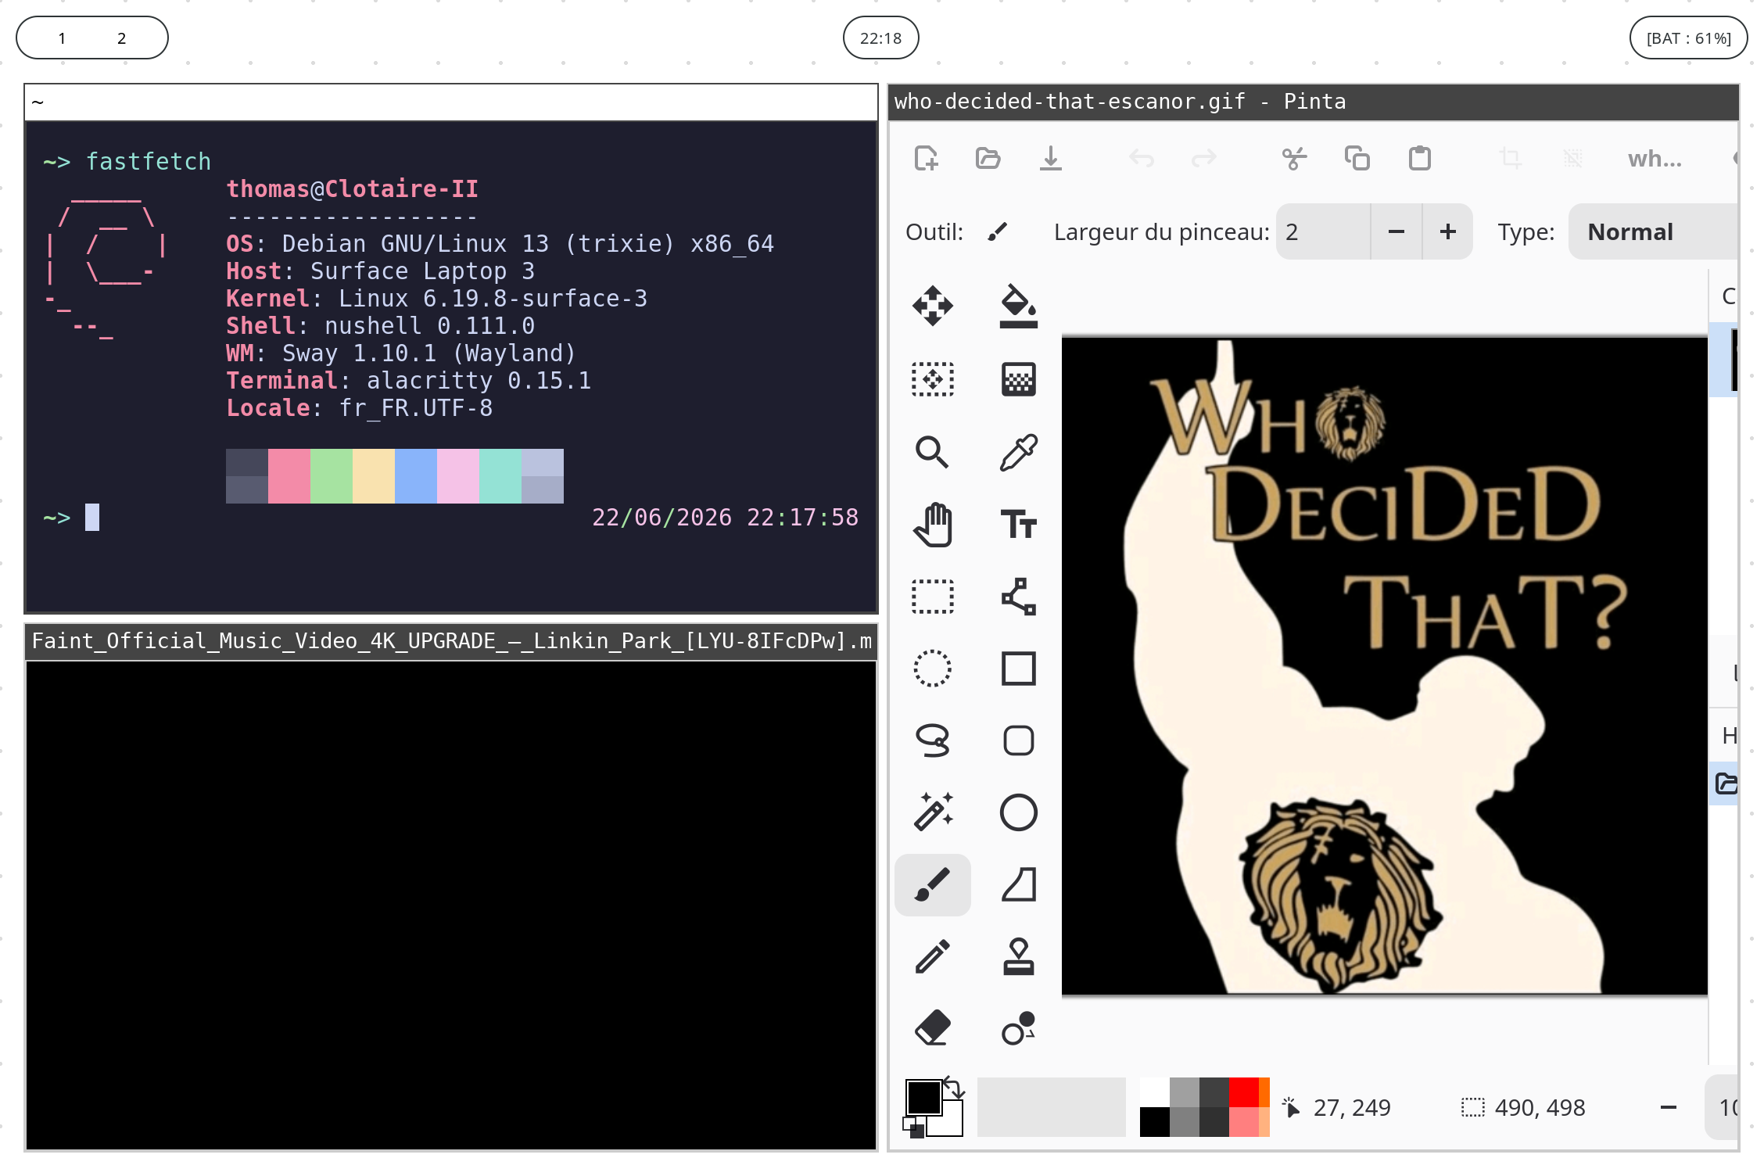Click the 22:18 clock in the bar

point(880,38)
